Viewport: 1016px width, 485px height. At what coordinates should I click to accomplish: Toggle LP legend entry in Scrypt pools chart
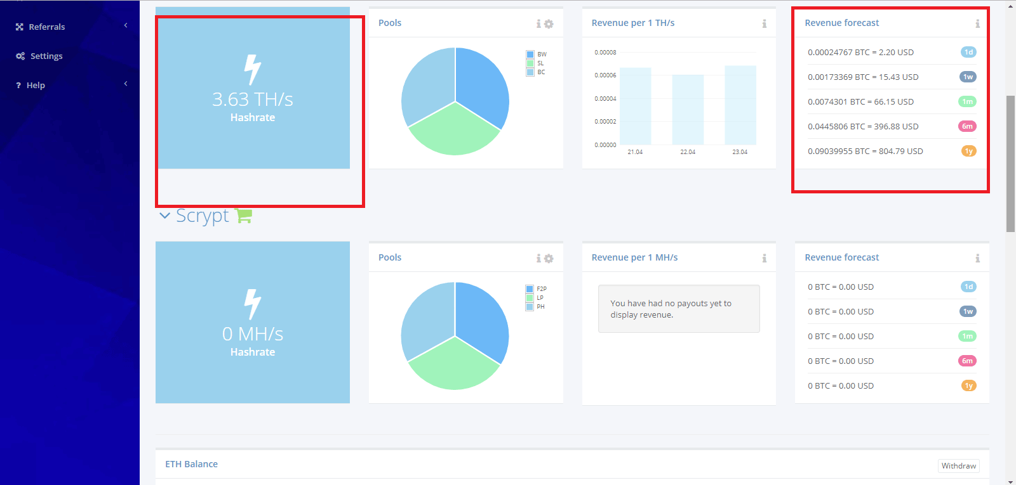535,298
